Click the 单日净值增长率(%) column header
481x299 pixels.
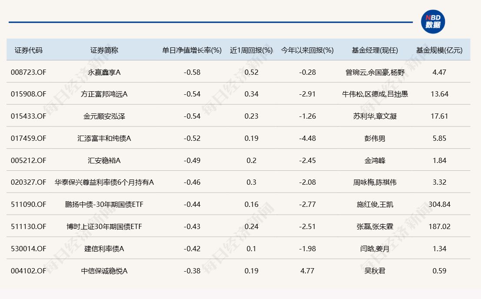(192, 50)
